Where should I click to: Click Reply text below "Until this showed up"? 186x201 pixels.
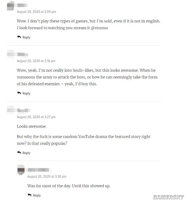click(37, 195)
